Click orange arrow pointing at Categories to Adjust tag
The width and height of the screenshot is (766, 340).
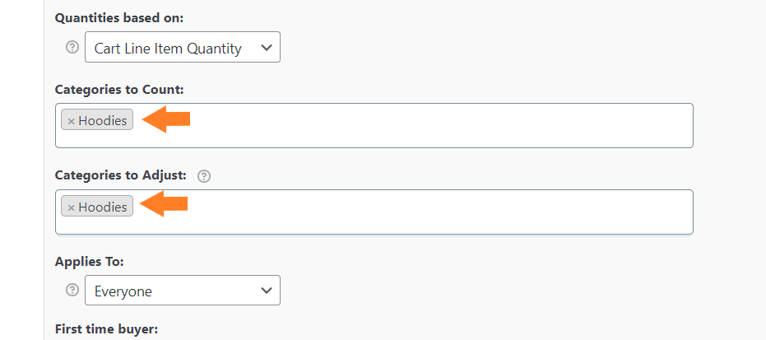[165, 203]
